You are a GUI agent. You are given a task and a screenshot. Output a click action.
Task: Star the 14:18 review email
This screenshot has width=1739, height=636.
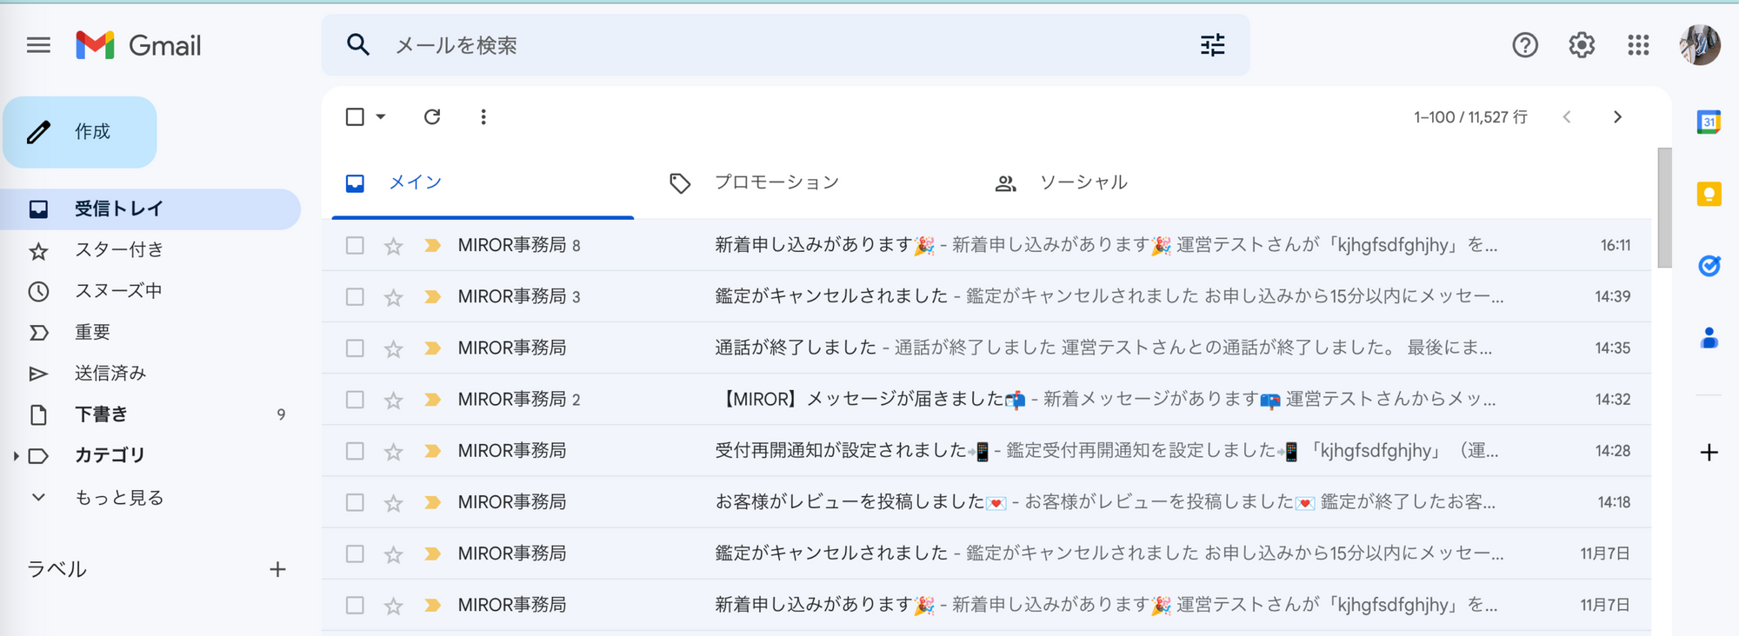[x=394, y=502]
